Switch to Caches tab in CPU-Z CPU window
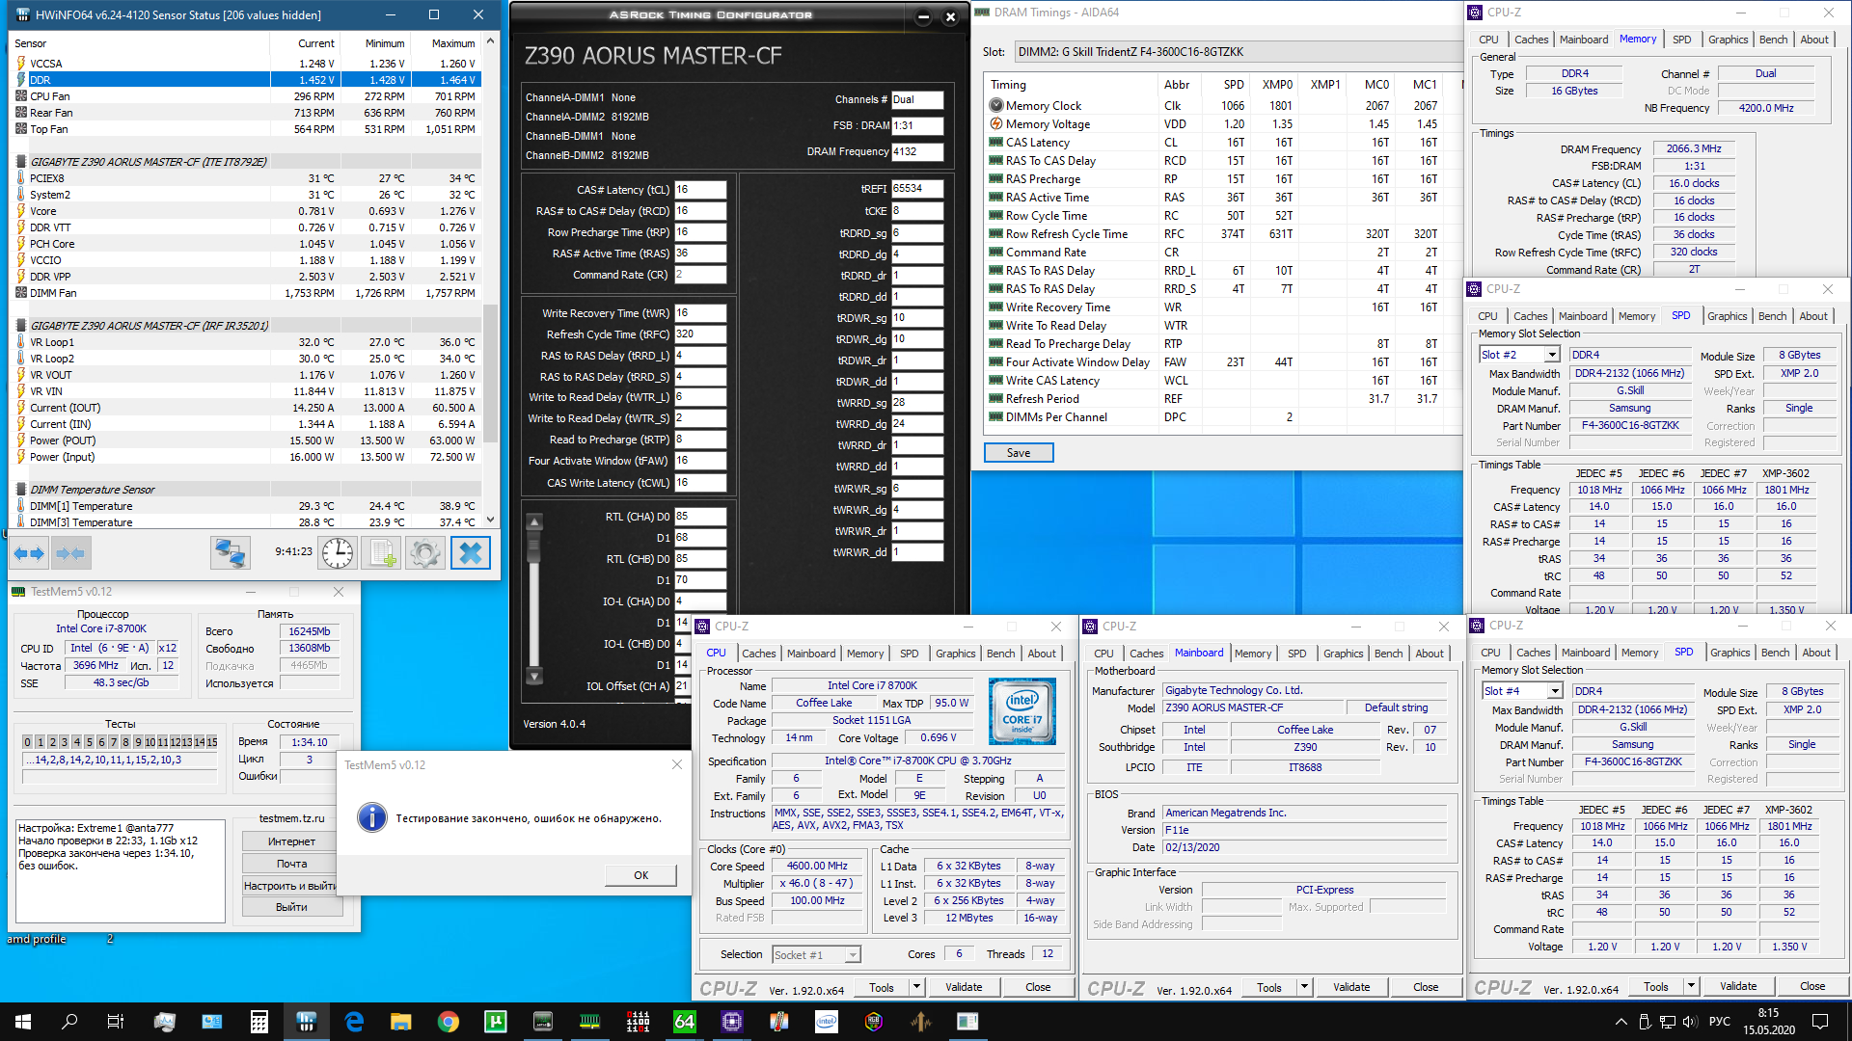This screenshot has height=1041, width=1852. point(758,654)
